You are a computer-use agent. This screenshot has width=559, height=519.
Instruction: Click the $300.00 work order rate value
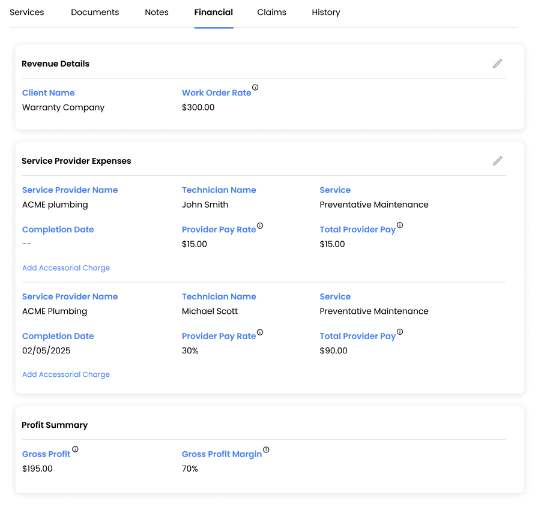[x=198, y=108]
